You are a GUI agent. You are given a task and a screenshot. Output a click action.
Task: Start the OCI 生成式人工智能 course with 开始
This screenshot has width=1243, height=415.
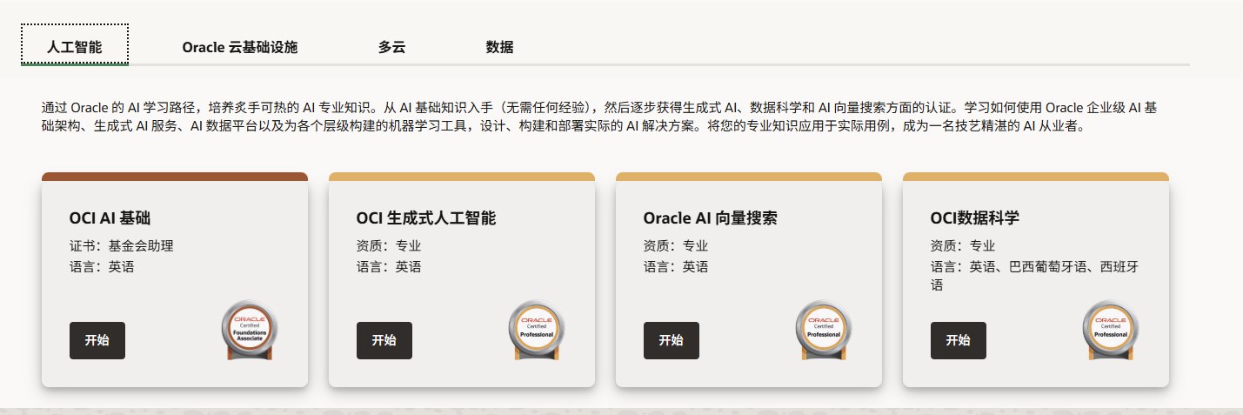(384, 340)
